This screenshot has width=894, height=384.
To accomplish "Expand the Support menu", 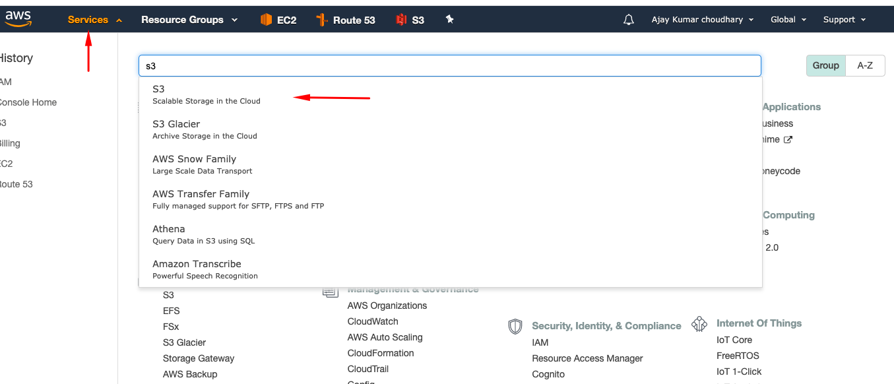I will click(845, 20).
